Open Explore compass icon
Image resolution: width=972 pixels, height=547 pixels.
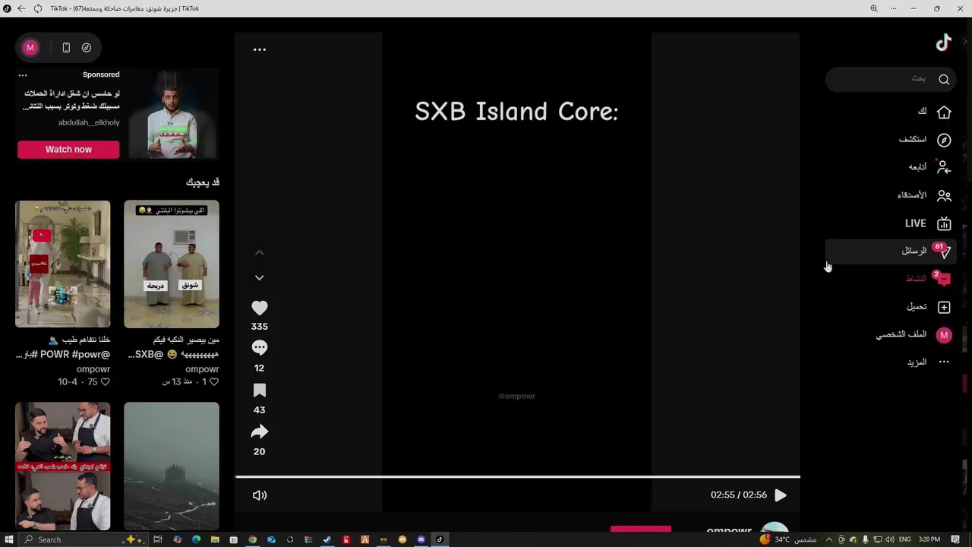pos(944,140)
